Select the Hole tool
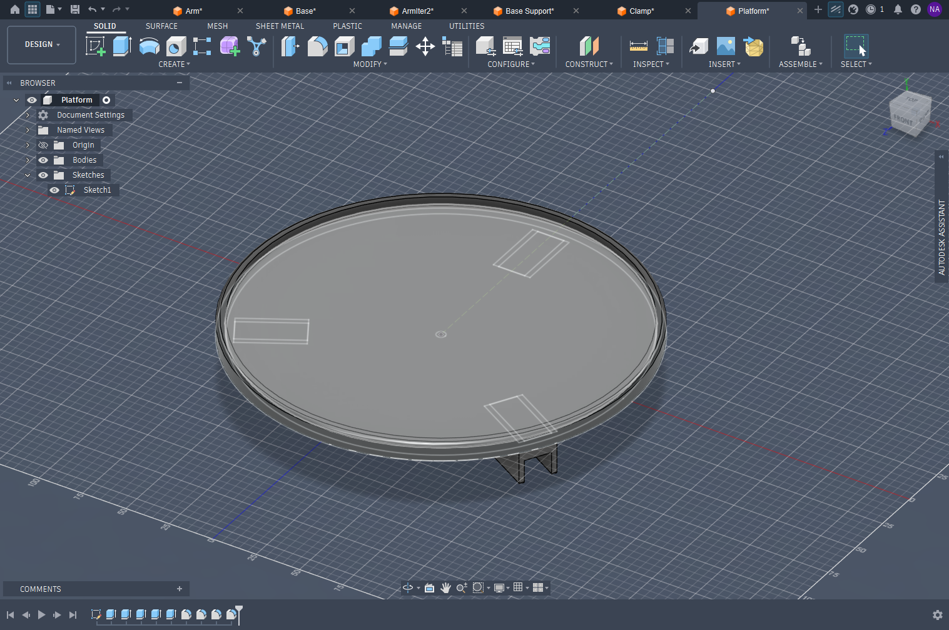949x630 pixels. [x=176, y=46]
